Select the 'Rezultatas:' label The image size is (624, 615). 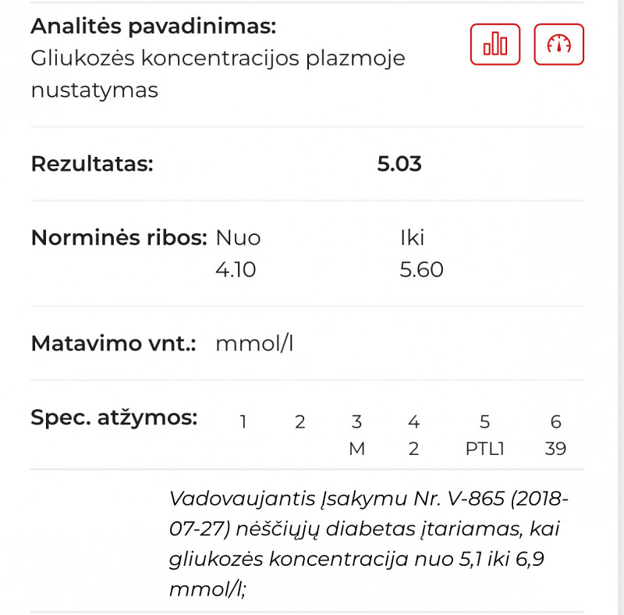tap(92, 164)
